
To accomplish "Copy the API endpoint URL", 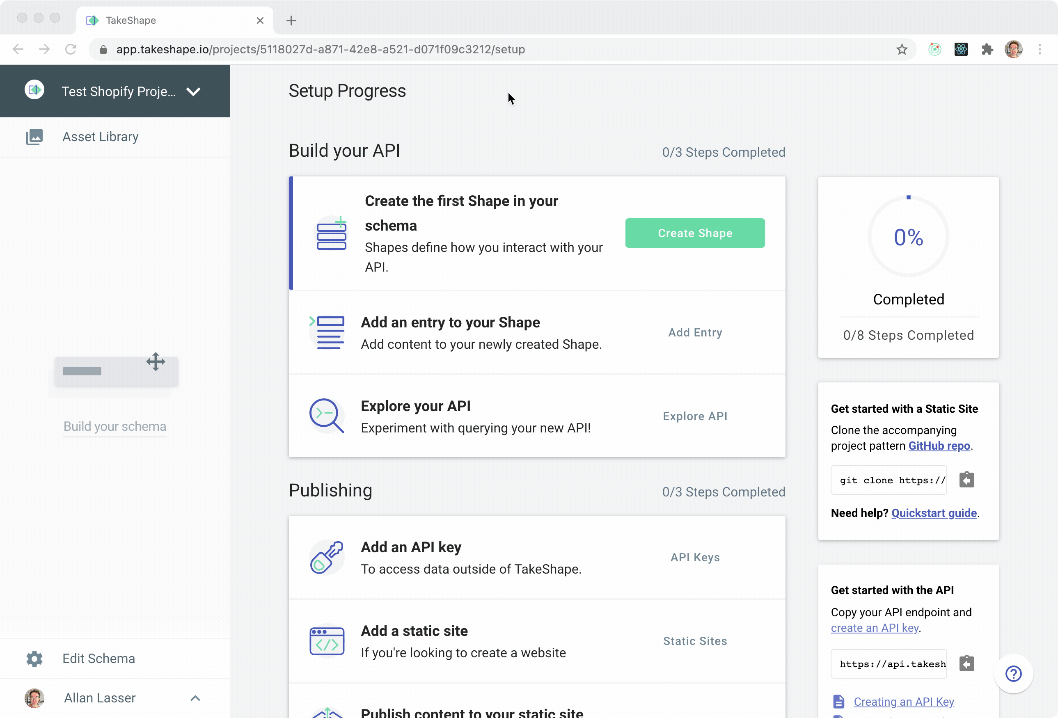I will tap(966, 663).
